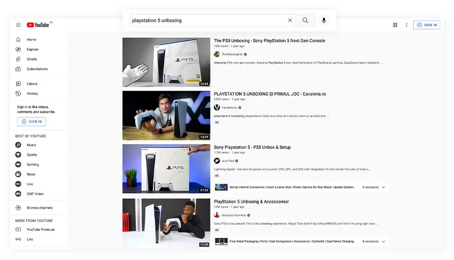Viewport: 454px width, 260px height.
Task: Click the Subscriptions sidebar icon
Action: [18, 69]
